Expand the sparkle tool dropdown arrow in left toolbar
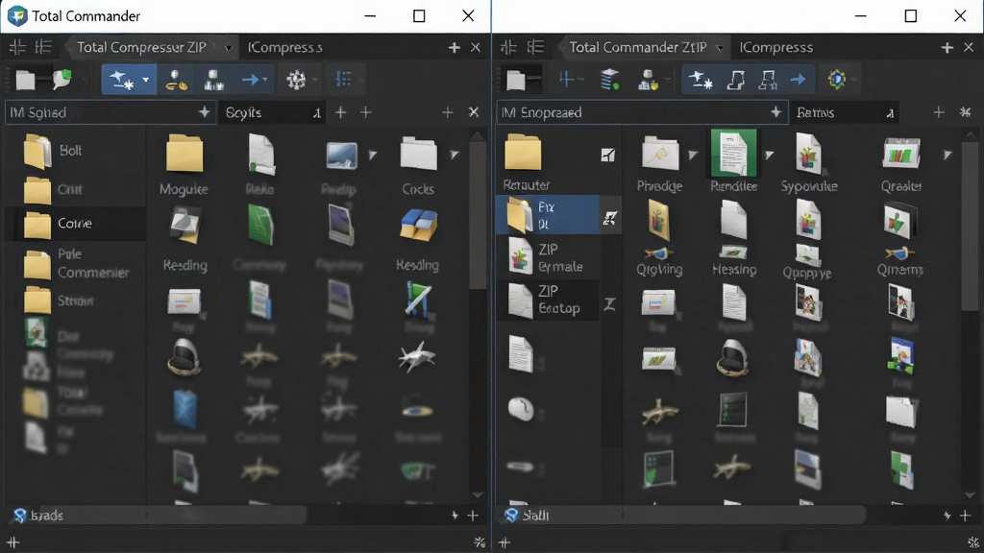 coord(146,80)
